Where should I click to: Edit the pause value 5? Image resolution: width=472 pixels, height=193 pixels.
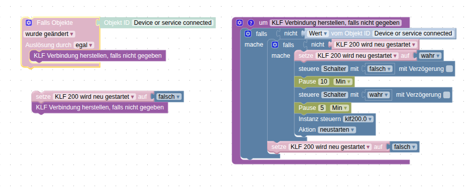(322, 108)
